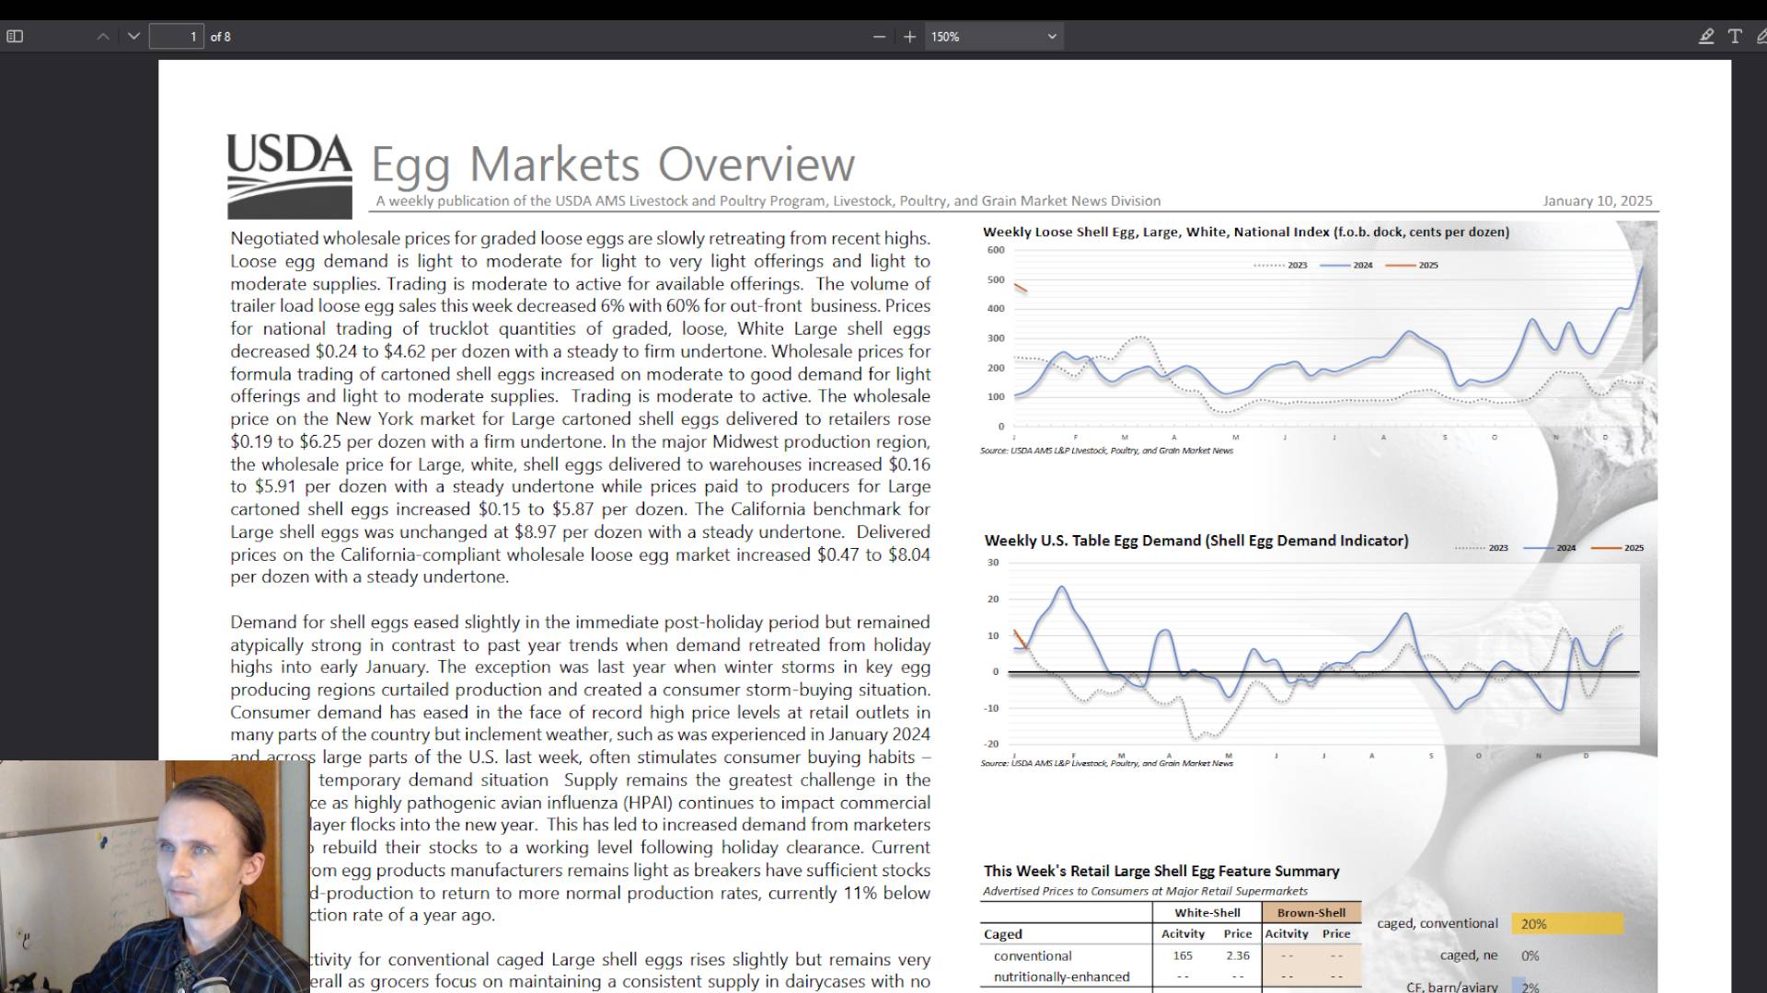Image resolution: width=1767 pixels, height=993 pixels.
Task: Zoom out with the minus icon
Action: (879, 37)
